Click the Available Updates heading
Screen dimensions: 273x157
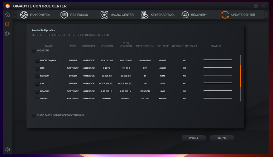point(43,30)
